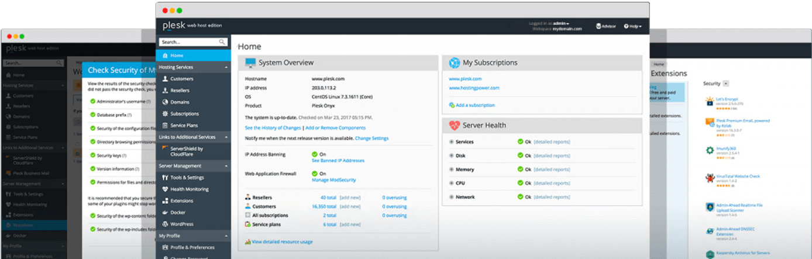Image resolution: width=812 pixels, height=259 pixels.
Task: Collapse the Hosting Services sidebar section
Action: pos(226,68)
